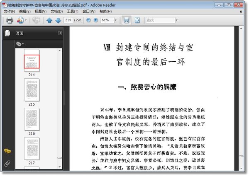249x176 pixels.
Task: Open the 视图(V) menu
Action: [41, 12]
